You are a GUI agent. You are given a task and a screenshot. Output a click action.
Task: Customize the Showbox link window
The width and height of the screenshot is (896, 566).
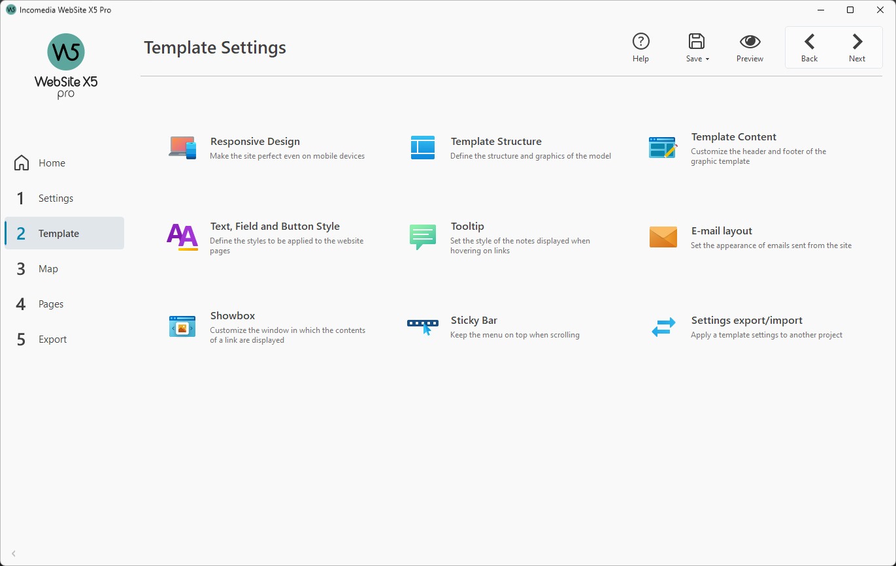[x=232, y=316]
